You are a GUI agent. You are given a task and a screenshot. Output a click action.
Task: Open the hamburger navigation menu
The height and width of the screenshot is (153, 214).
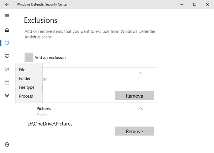point(7,15)
